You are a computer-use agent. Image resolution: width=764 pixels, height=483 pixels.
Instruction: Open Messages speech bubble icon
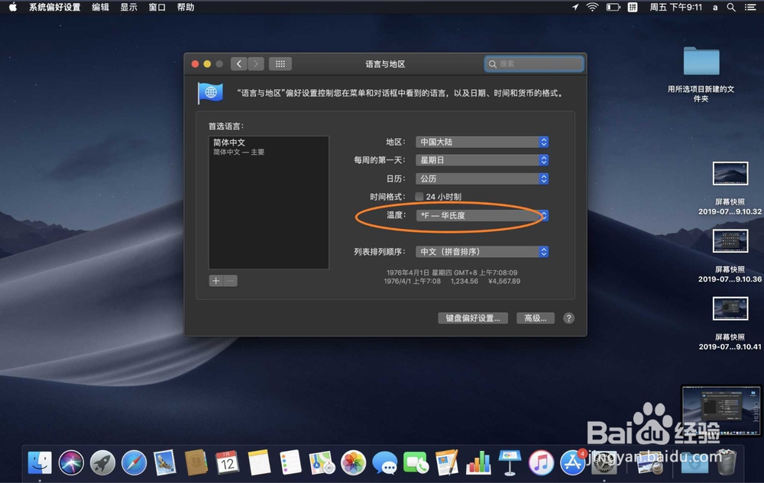pos(384,462)
